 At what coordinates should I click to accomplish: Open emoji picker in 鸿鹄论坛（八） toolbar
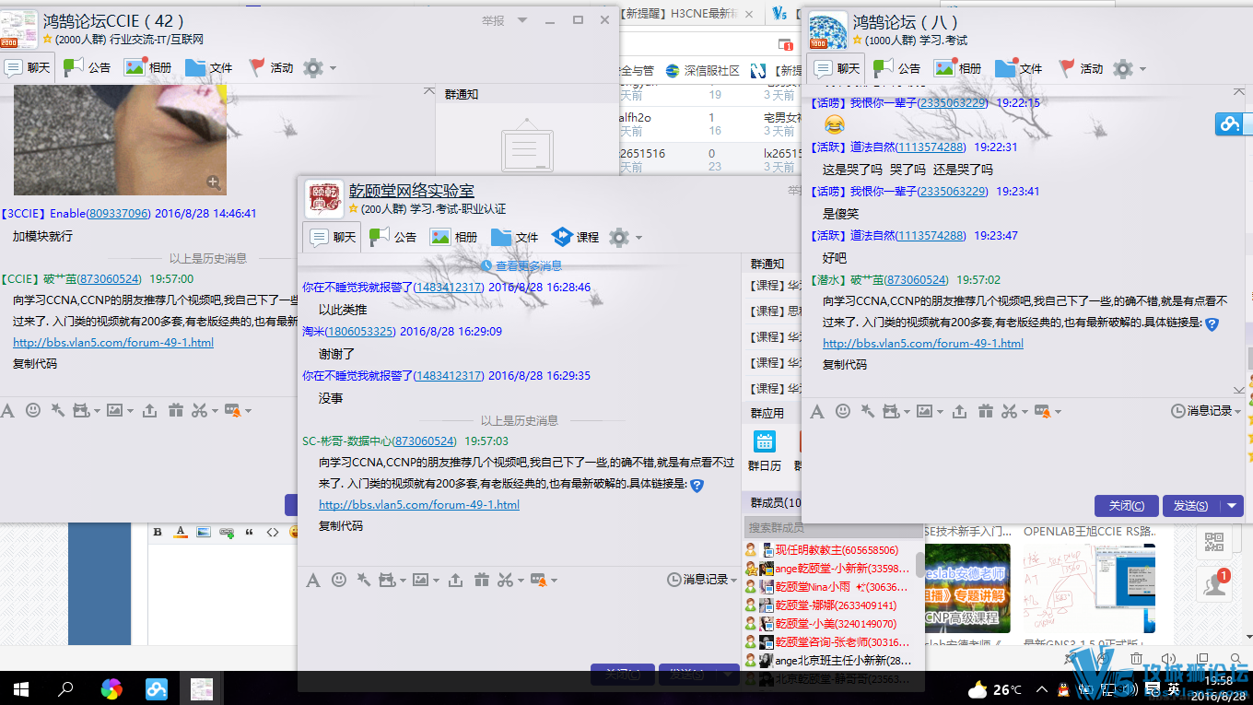point(843,411)
